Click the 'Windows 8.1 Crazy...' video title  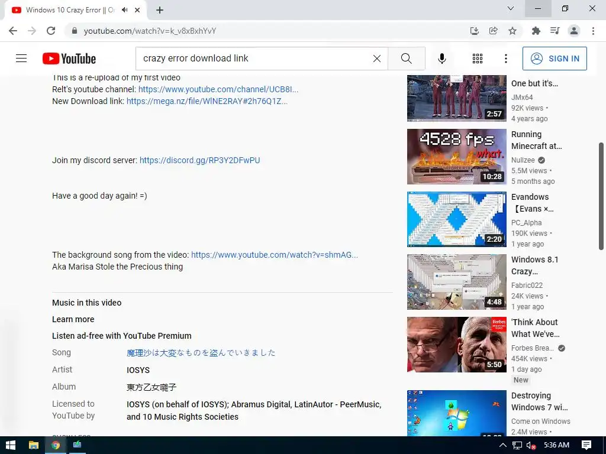(x=535, y=265)
